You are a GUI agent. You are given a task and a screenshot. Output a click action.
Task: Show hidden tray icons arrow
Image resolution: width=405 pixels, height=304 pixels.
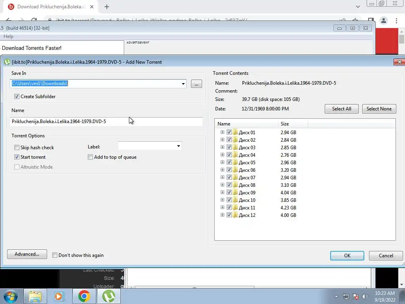coord(336,296)
